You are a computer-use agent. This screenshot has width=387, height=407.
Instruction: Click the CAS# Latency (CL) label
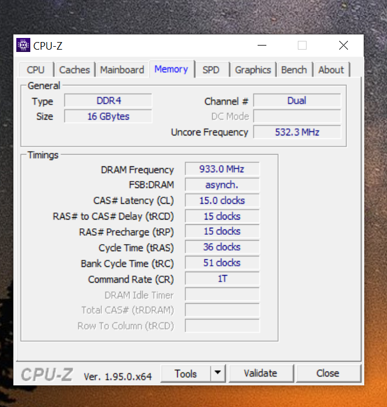tap(133, 201)
